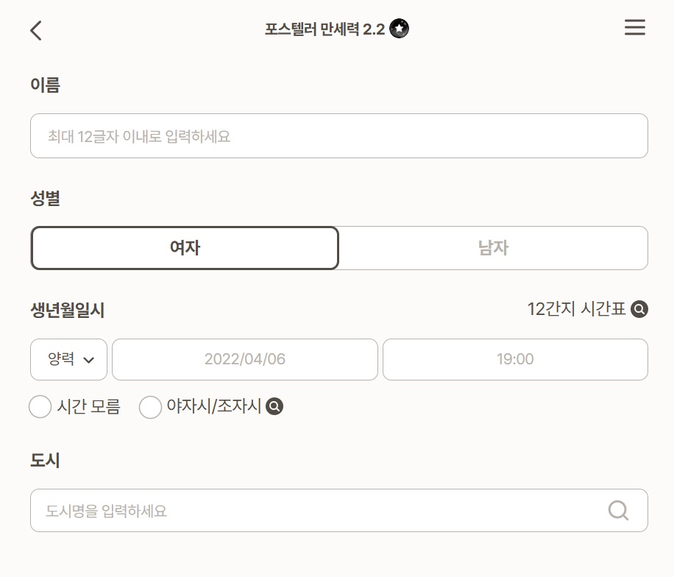Select 여자 as the gender

[x=185, y=248]
